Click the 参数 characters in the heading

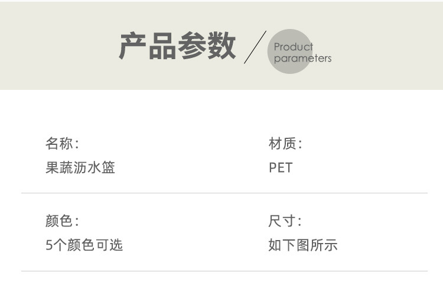207,47
